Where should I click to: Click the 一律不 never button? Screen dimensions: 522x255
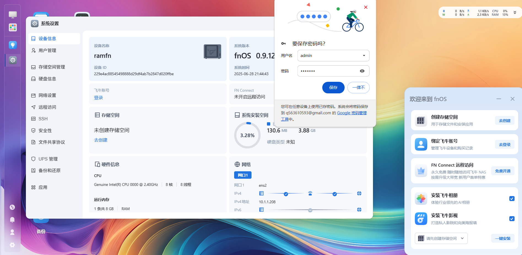(x=358, y=88)
